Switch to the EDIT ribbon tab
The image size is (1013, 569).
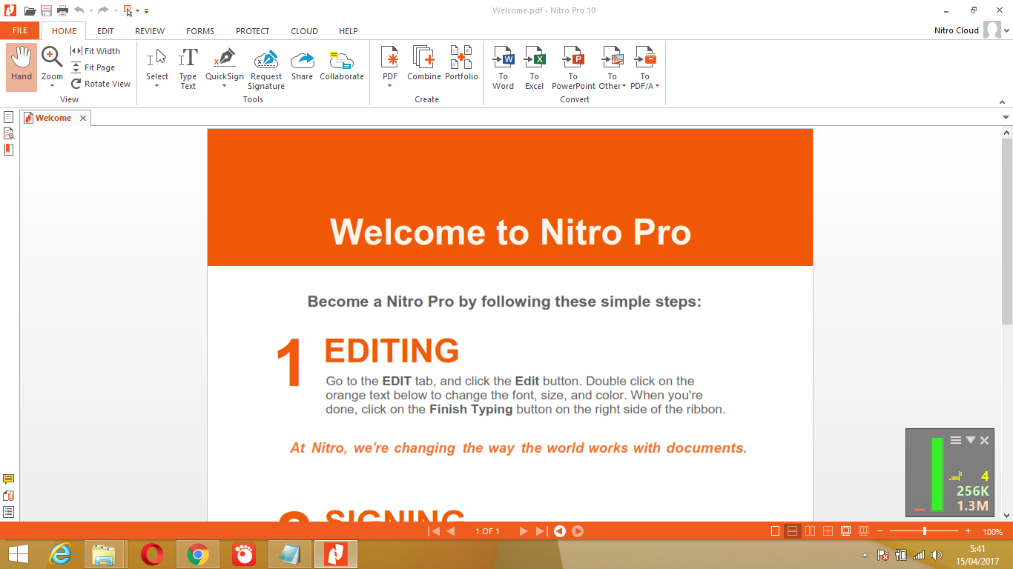[x=105, y=31]
